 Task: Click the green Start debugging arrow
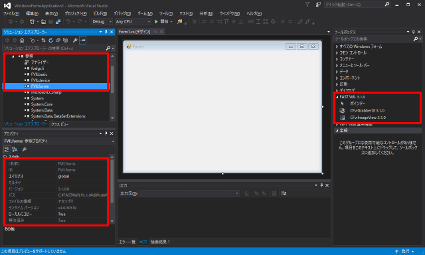156,21
